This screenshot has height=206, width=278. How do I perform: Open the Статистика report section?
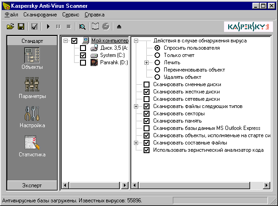click(32, 146)
